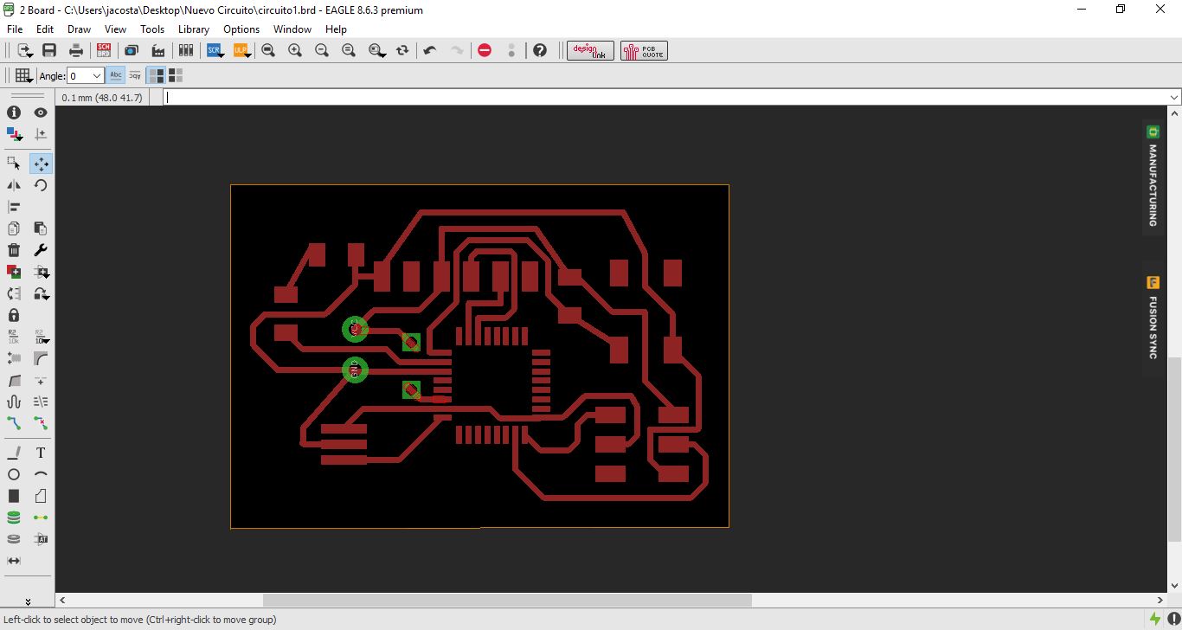Select the Meander tool

14,402
